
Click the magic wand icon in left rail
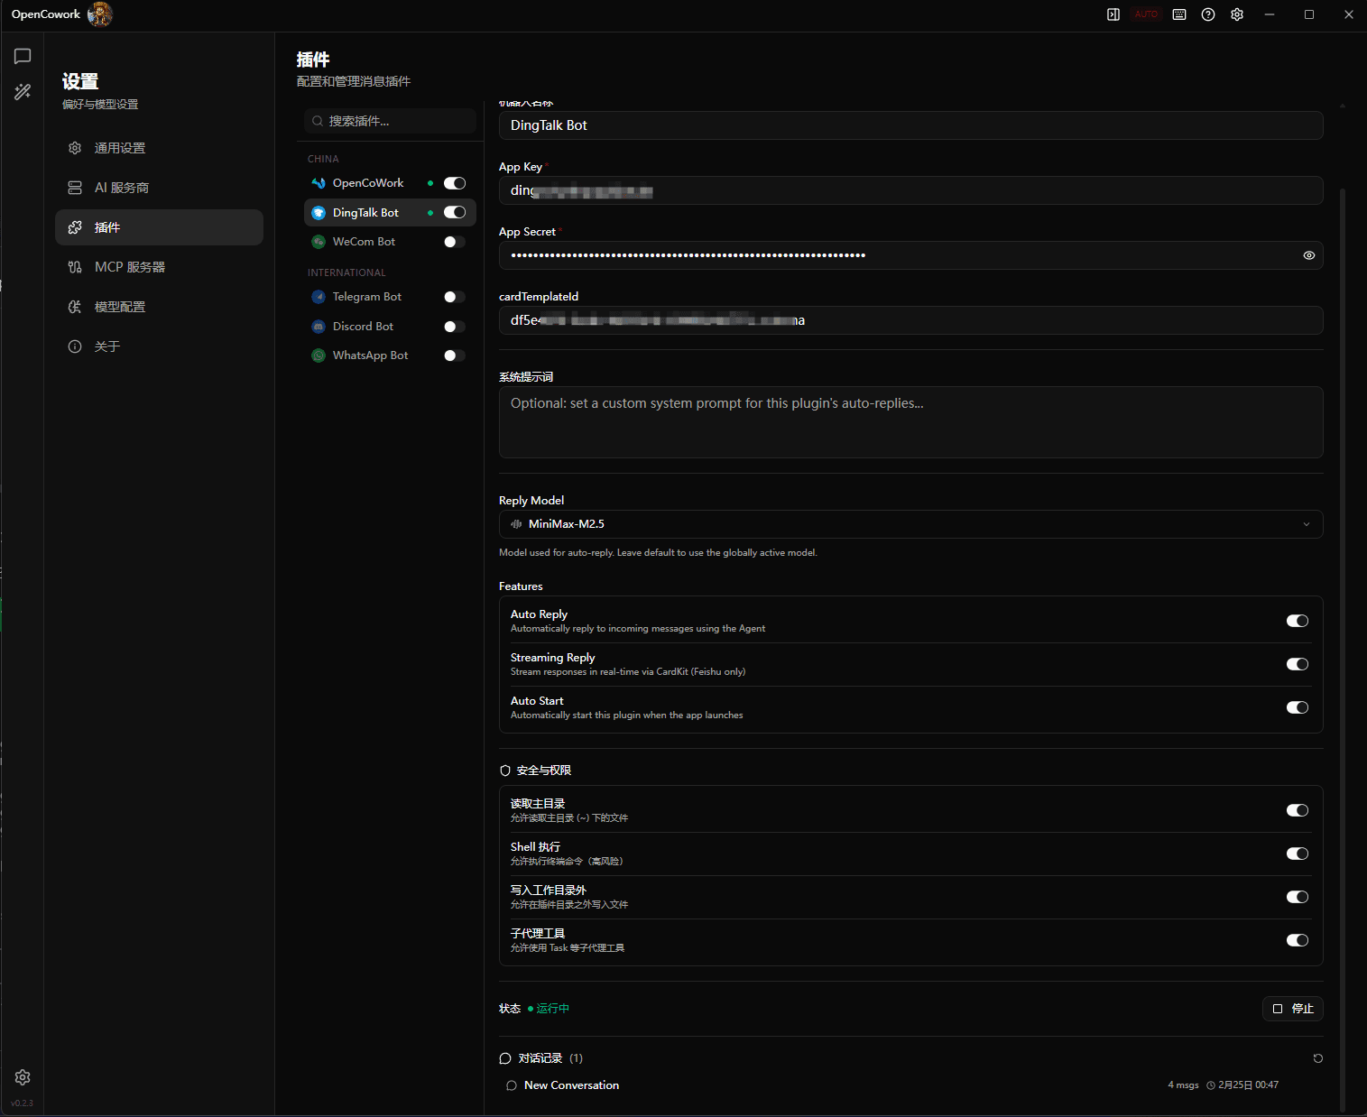pos(23,92)
